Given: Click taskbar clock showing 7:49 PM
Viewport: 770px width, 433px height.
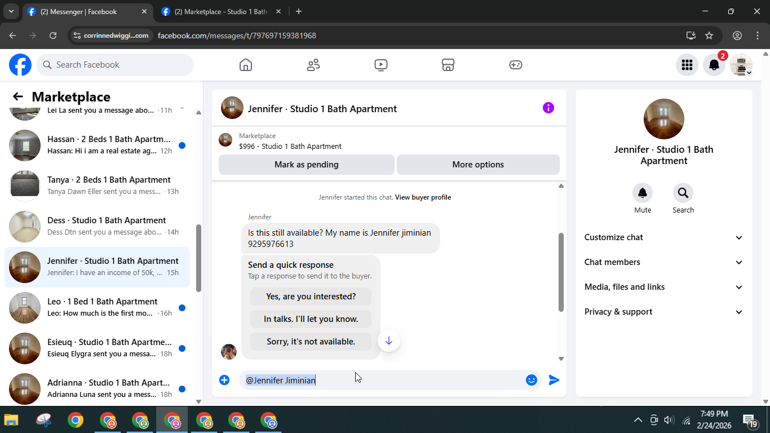Looking at the screenshot, I should click(x=714, y=420).
